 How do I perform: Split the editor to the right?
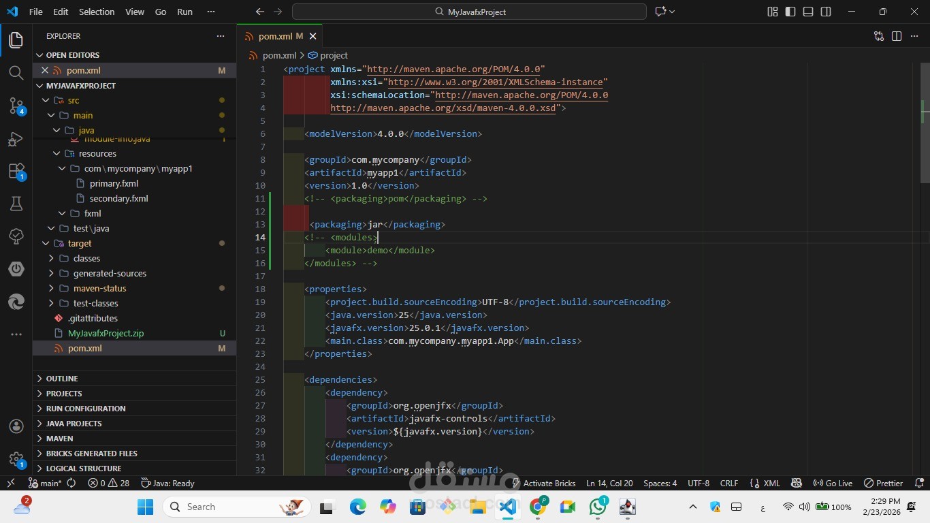(x=897, y=36)
